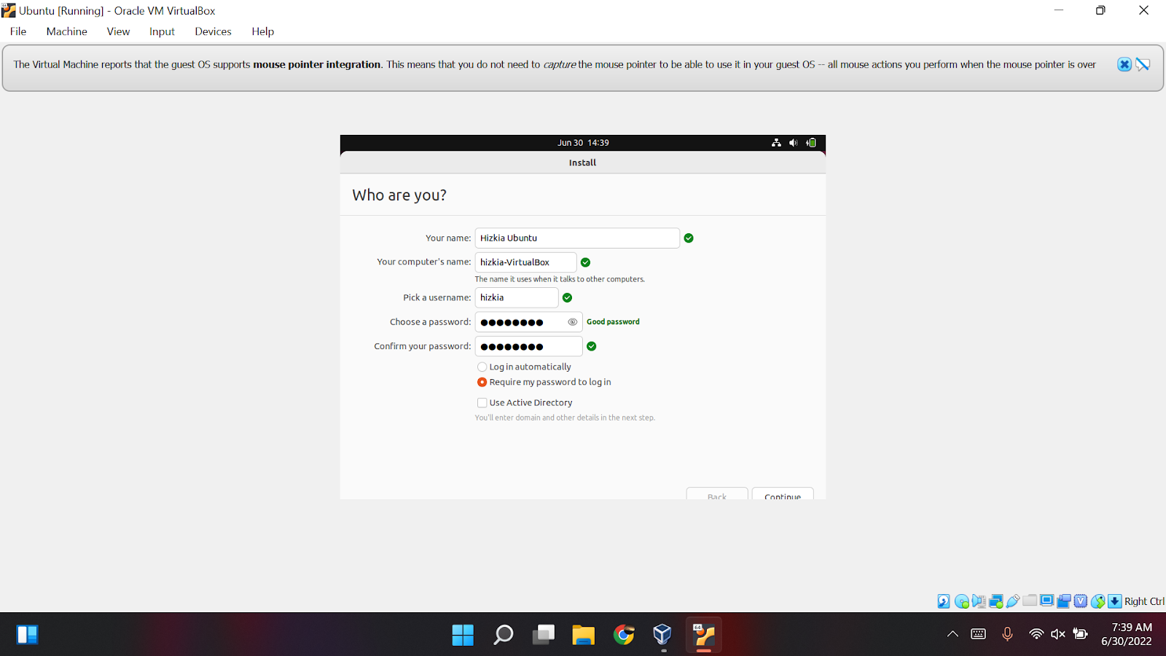
Task: Open the File menu
Action: 18,31
